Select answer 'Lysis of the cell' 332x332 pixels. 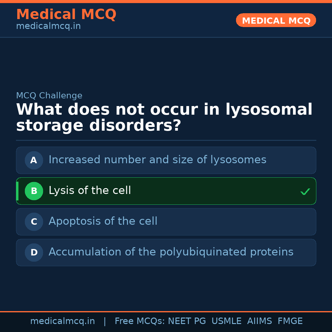coord(90,191)
